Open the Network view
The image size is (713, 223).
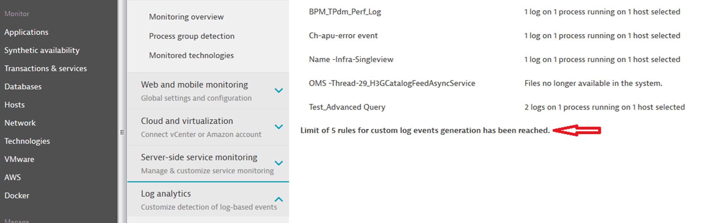[x=20, y=123]
